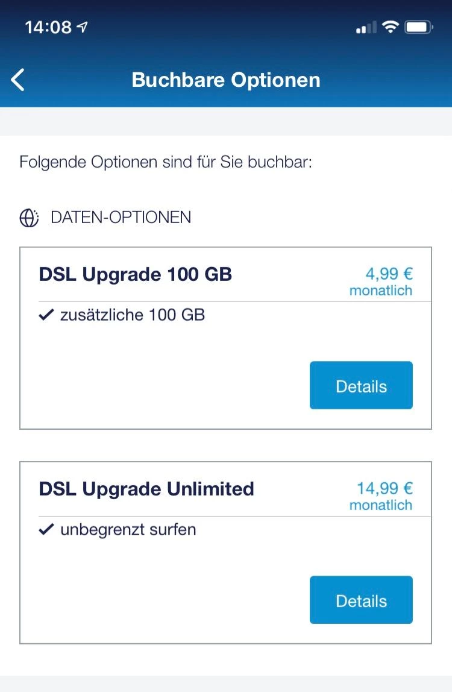The width and height of the screenshot is (452, 692).
Task: Click the globe icon beside DATEN-OPTIONEN
Action: [x=29, y=218]
